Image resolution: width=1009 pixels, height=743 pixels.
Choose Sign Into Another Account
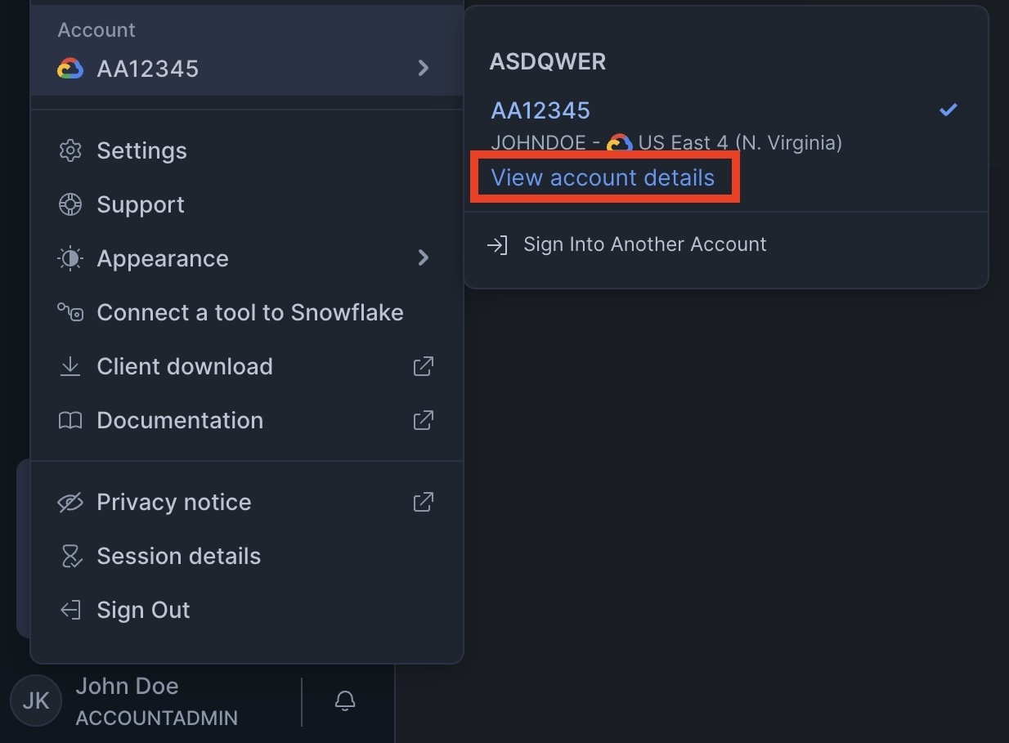coord(645,244)
